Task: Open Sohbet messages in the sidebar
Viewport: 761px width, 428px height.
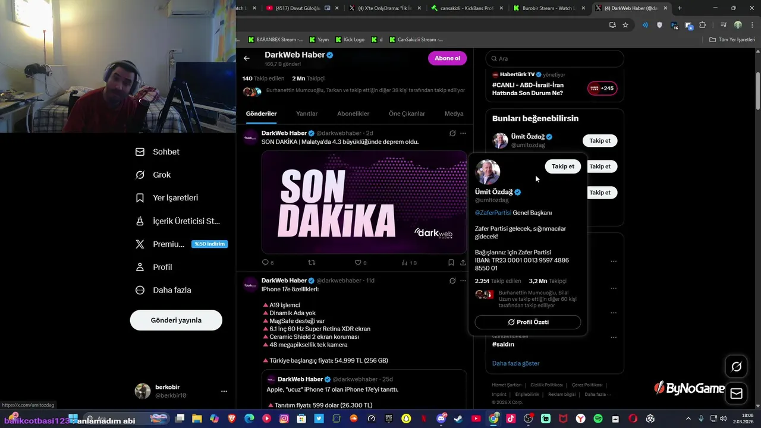Action: coord(158,152)
